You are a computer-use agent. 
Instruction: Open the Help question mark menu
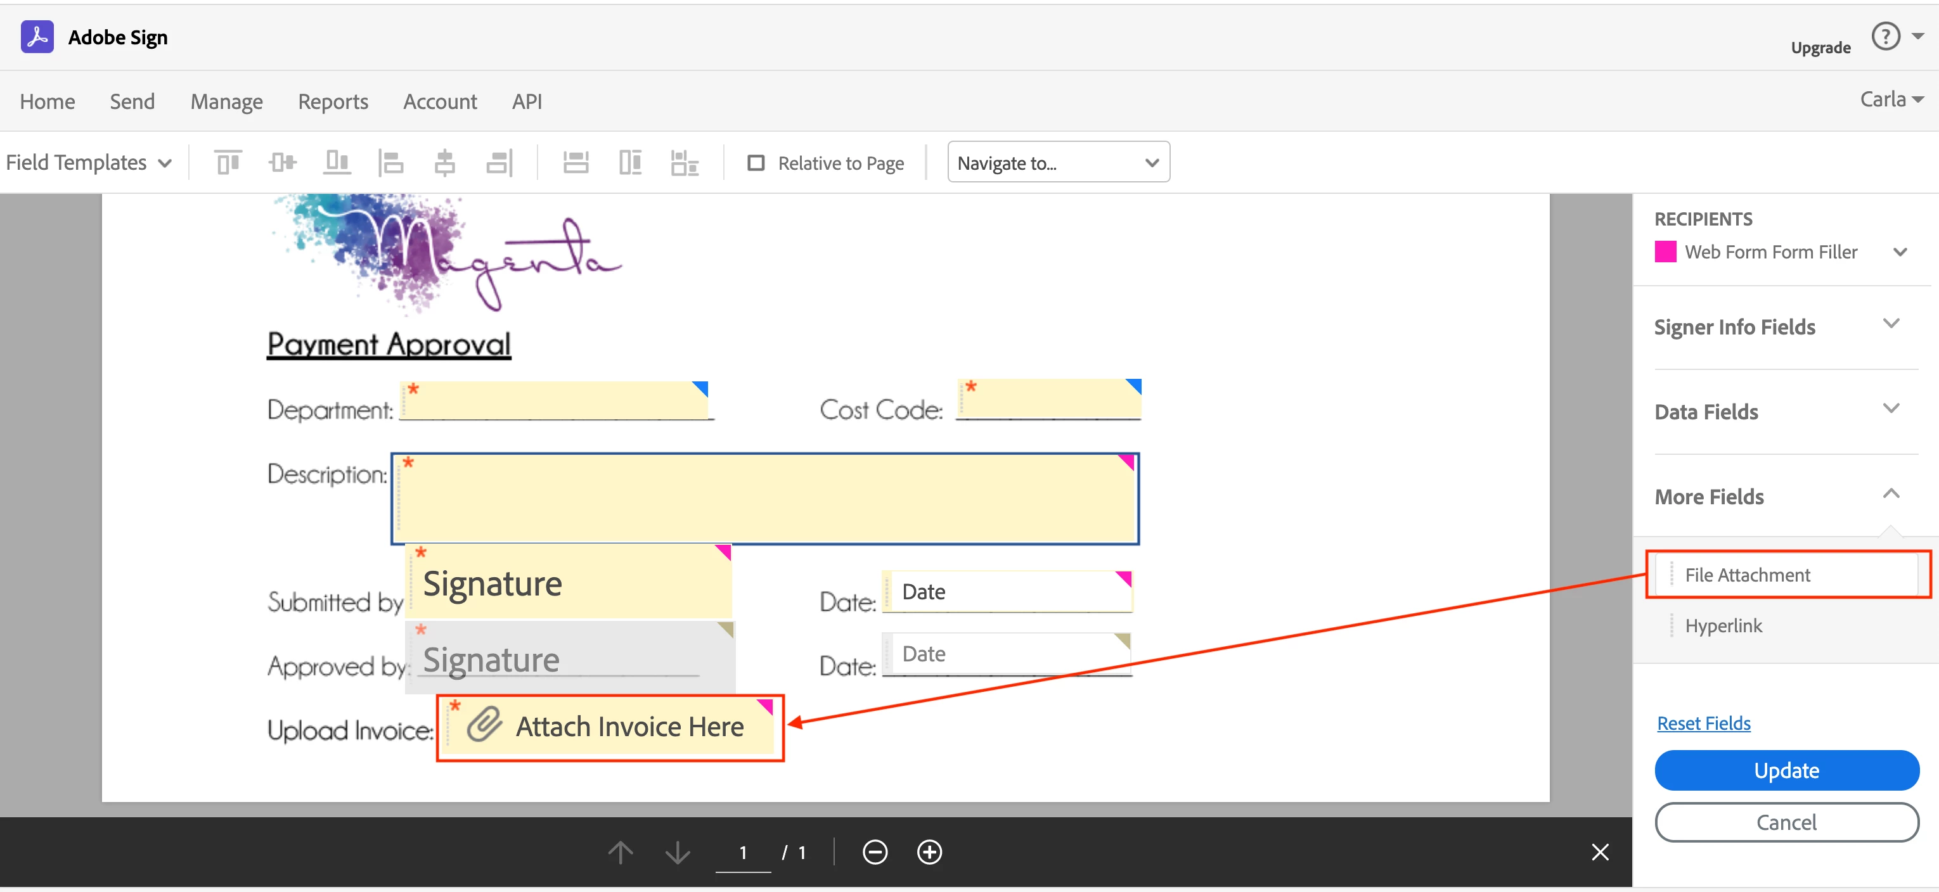(x=1886, y=36)
